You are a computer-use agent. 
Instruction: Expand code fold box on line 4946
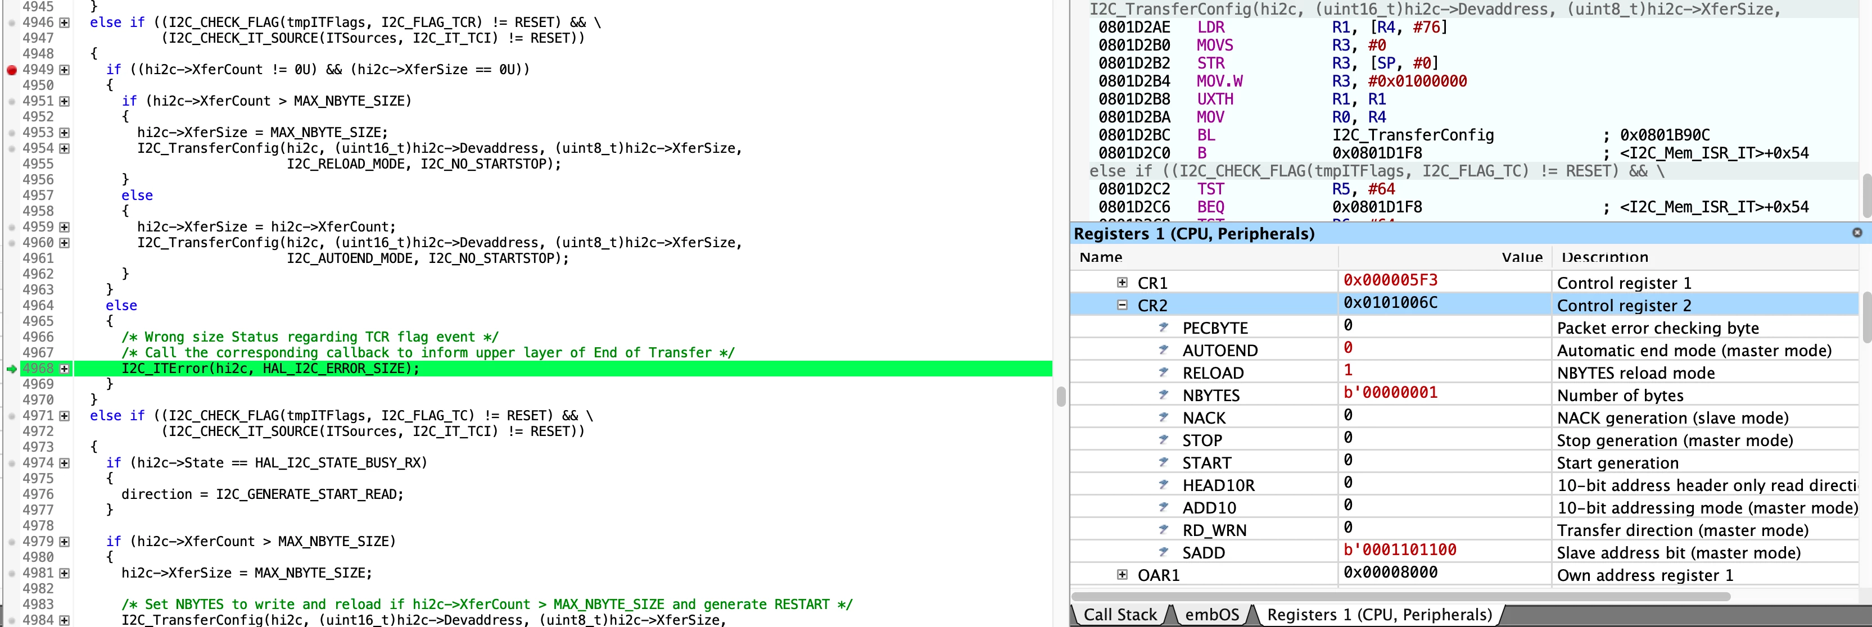(65, 22)
